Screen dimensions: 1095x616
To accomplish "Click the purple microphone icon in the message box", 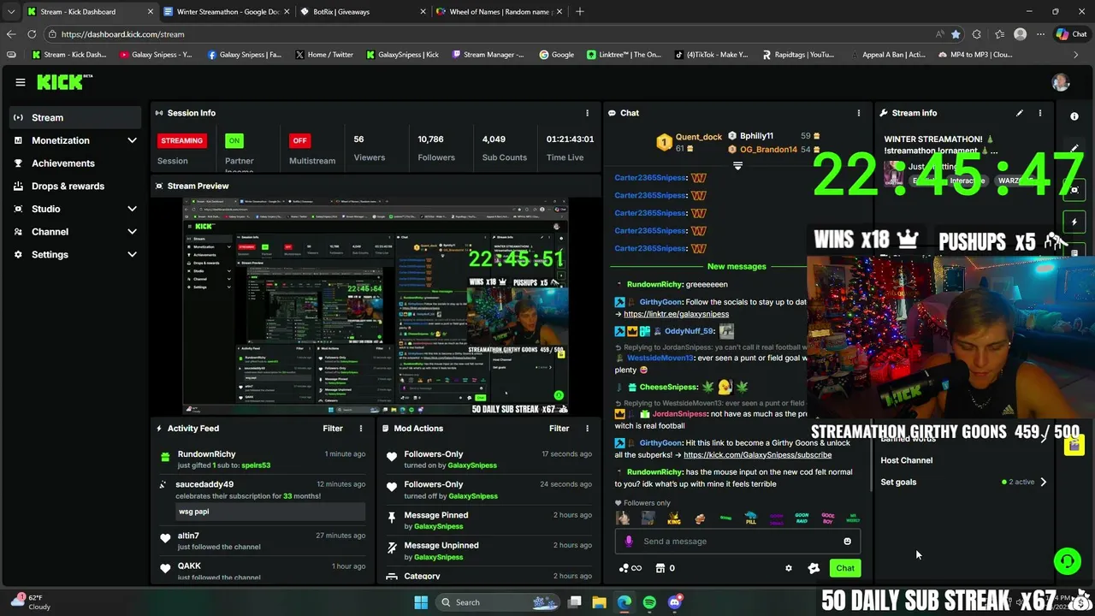I will tap(629, 542).
